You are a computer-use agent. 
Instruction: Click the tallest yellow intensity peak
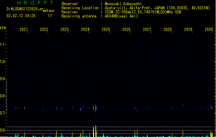pos(95,131)
